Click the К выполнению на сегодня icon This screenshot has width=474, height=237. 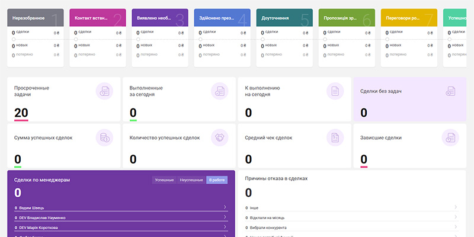[335, 91]
